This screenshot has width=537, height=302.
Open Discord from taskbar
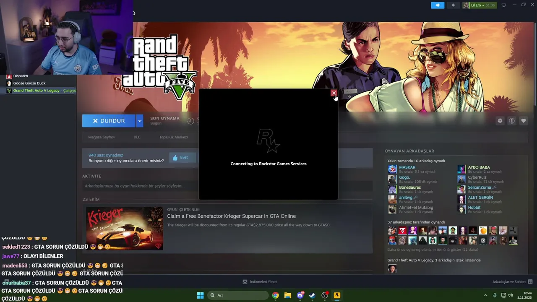click(300, 295)
